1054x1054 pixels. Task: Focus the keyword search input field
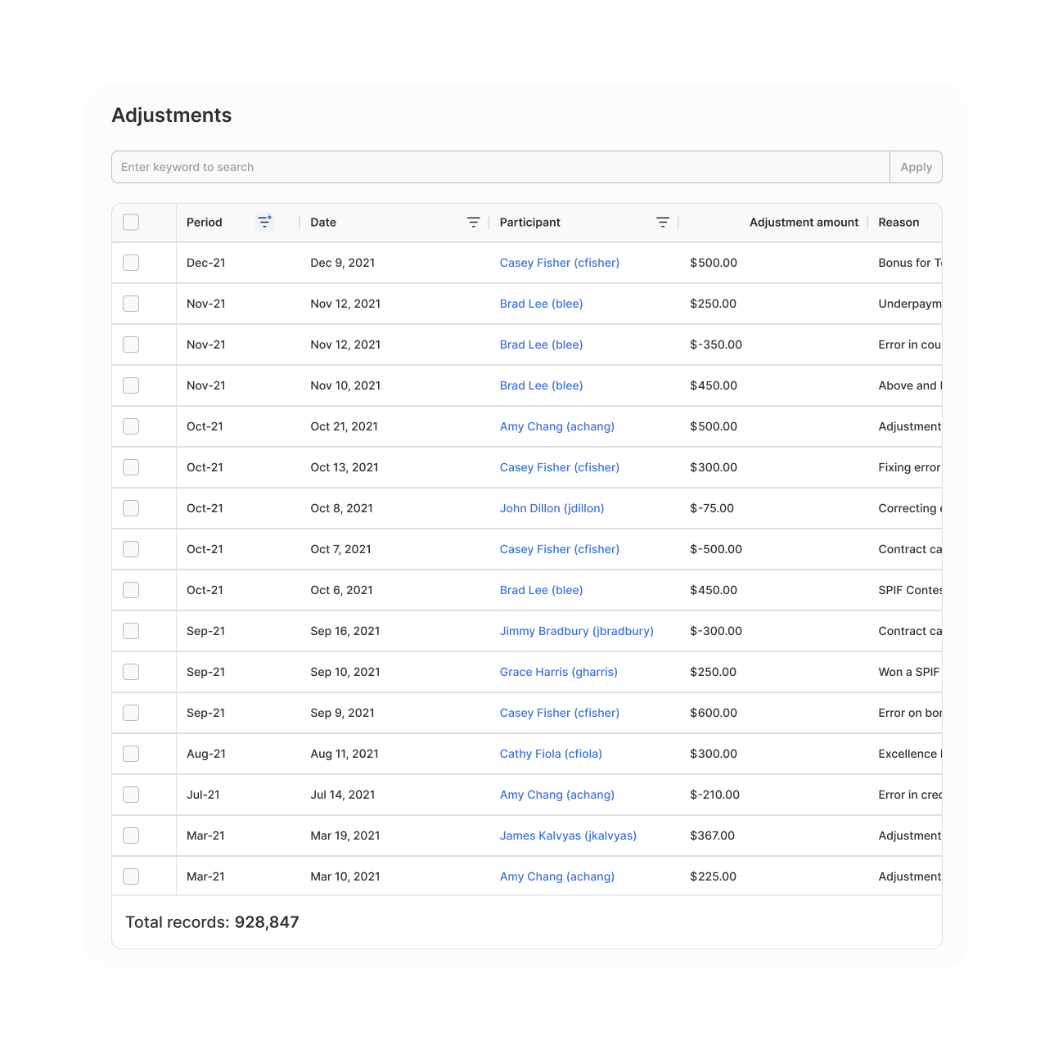[500, 167]
